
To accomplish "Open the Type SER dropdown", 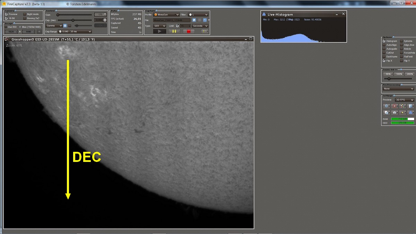I will tap(159, 26).
